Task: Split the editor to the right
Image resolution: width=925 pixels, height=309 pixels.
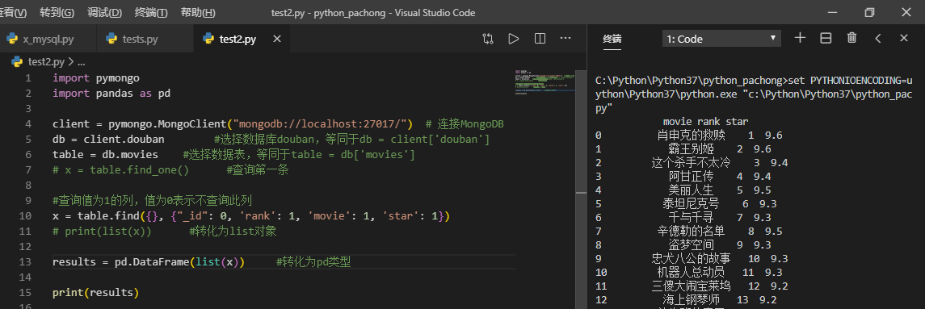Action: [540, 39]
